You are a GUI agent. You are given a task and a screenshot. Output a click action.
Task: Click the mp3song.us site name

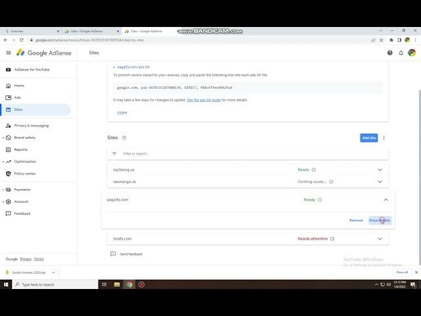click(124, 170)
